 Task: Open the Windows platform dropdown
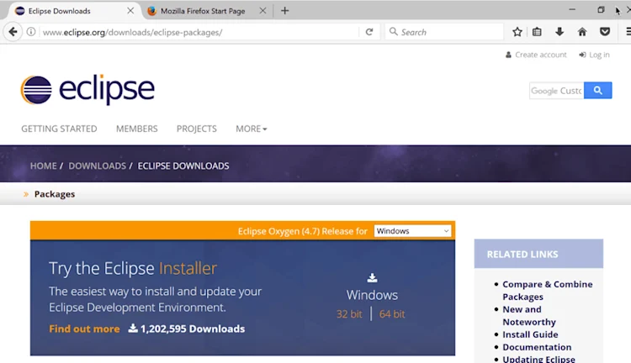point(412,231)
